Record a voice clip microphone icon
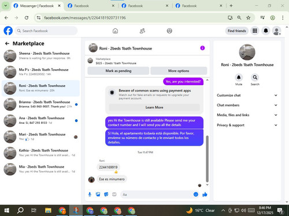 (90, 195)
